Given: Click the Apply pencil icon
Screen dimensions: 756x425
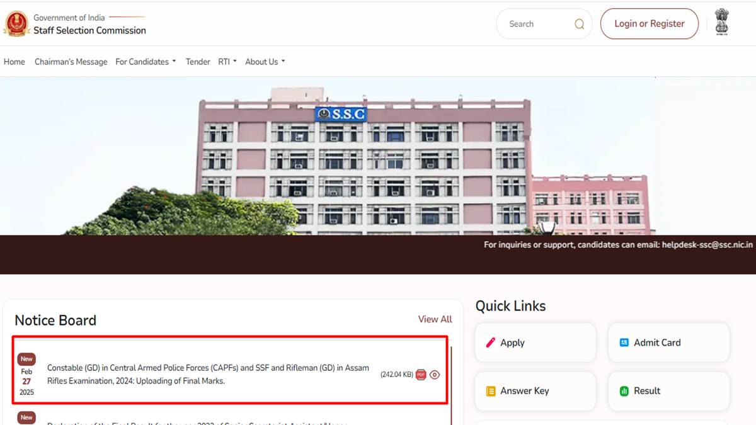Looking at the screenshot, I should click(x=491, y=343).
